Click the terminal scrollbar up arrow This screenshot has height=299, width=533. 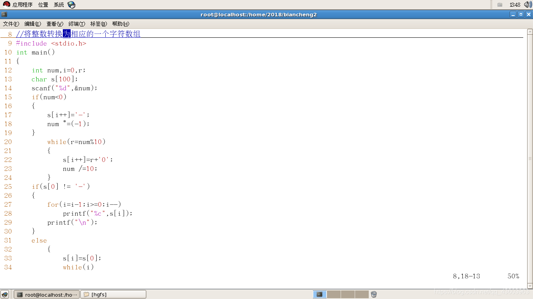pos(530,32)
